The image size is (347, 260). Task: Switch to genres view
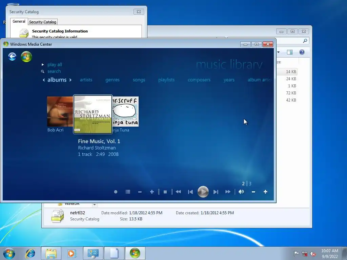[113, 80]
